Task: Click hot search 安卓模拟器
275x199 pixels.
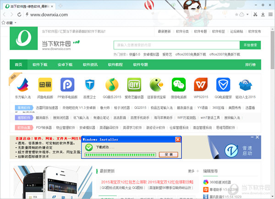Action: pyautogui.click(x=151, y=54)
